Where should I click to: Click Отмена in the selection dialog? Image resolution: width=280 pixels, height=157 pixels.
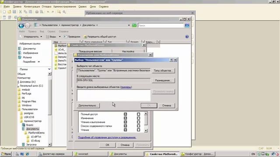click(167, 106)
